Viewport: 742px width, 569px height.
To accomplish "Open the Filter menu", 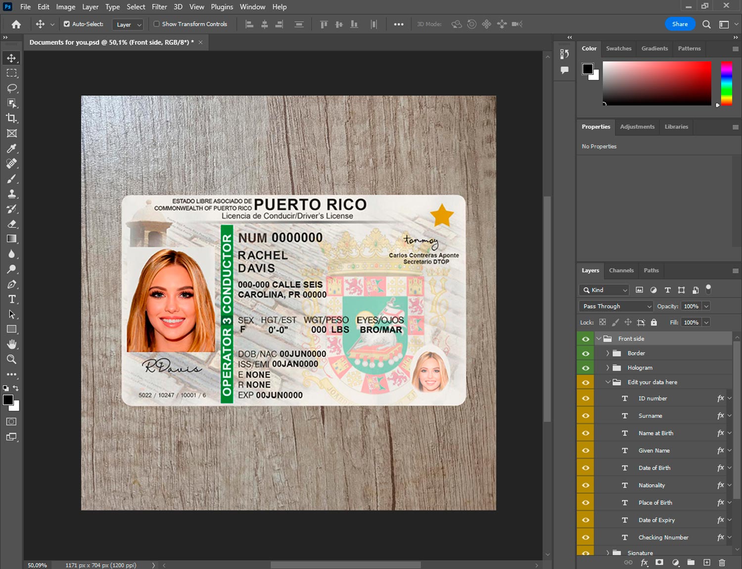I will tap(159, 7).
